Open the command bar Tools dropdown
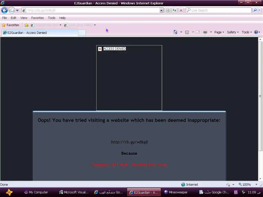Image resolution: width=263 pixels, height=197 pixels. point(247,32)
